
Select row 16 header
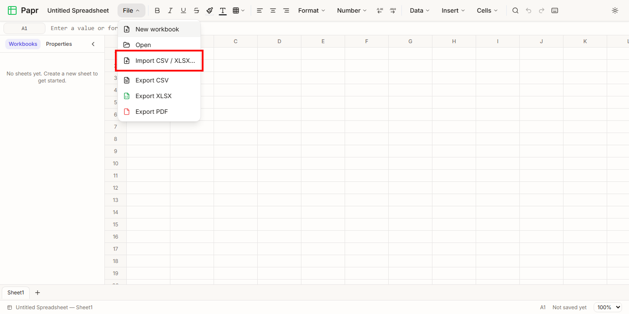(x=115, y=237)
